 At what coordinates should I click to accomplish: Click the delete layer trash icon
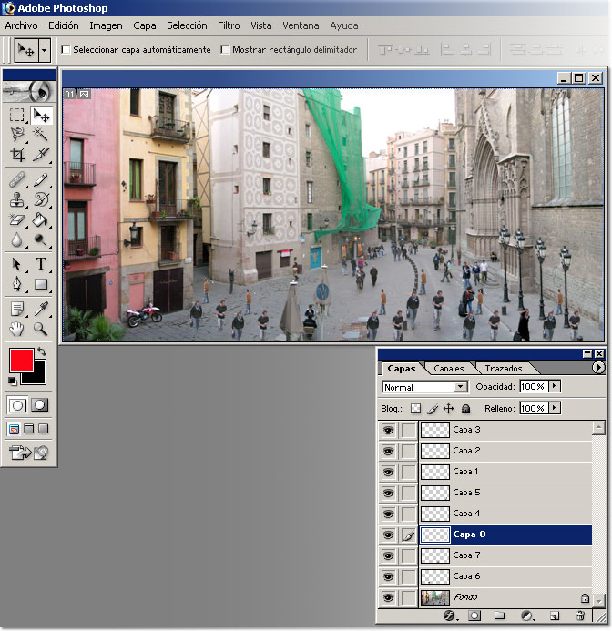[579, 616]
